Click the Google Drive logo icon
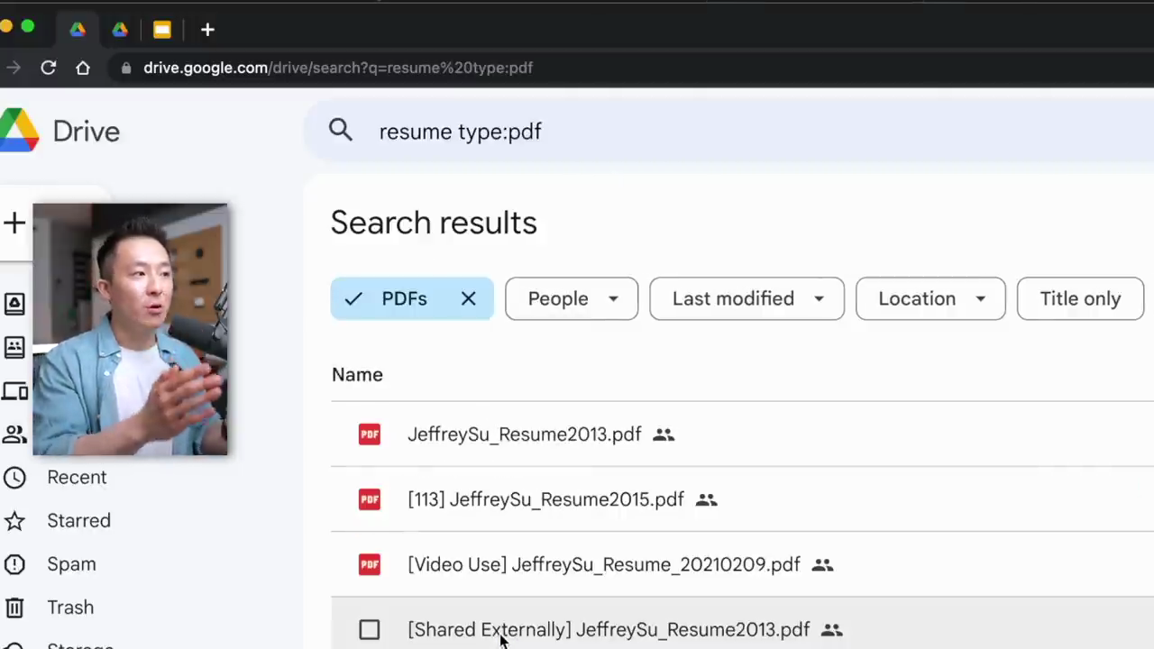This screenshot has width=1154, height=649. [18, 131]
